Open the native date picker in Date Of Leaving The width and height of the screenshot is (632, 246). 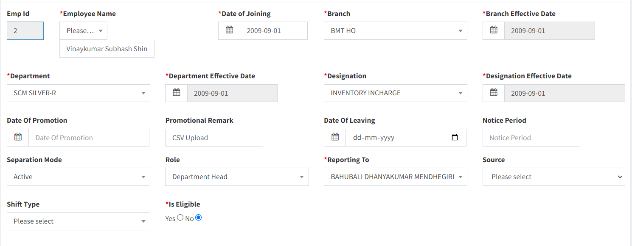click(455, 138)
